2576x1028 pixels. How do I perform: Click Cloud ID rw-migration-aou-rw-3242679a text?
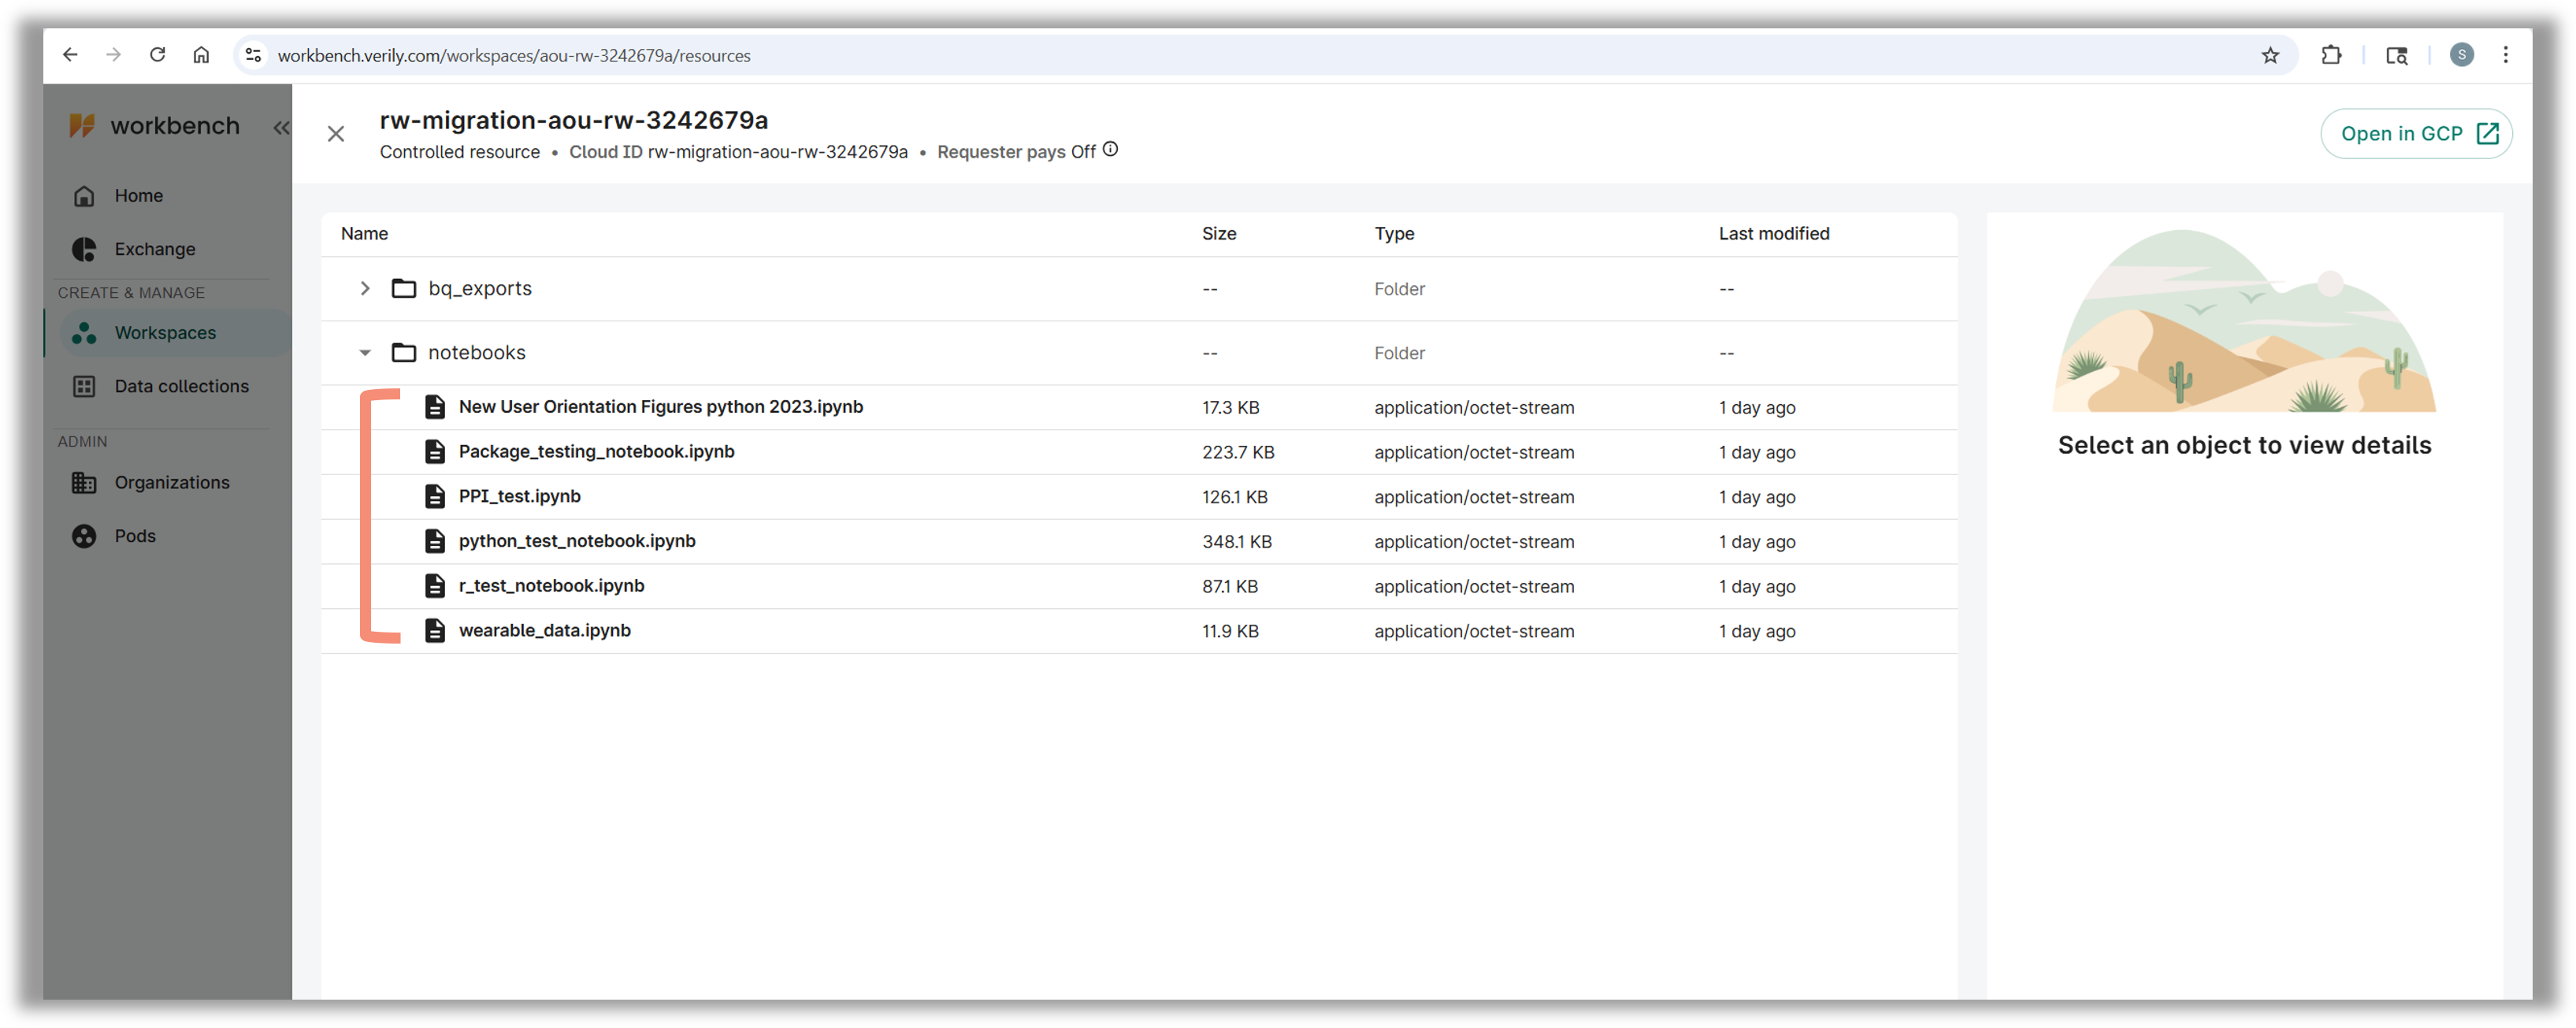point(738,152)
